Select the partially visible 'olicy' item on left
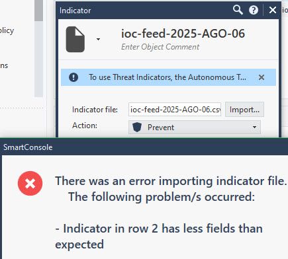This screenshot has width=288, height=259. pyautogui.click(x=7, y=30)
